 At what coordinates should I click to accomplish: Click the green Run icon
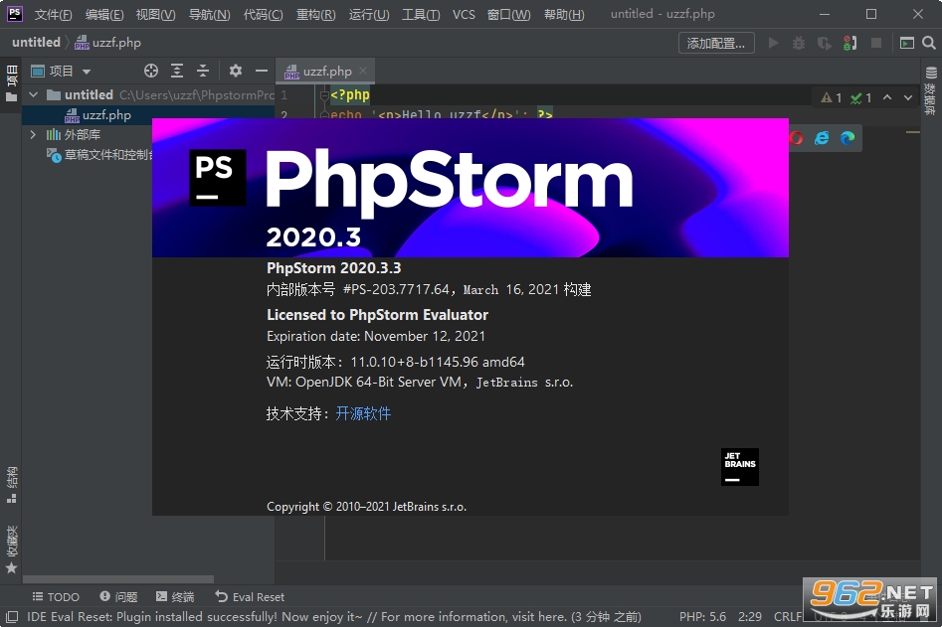click(773, 43)
